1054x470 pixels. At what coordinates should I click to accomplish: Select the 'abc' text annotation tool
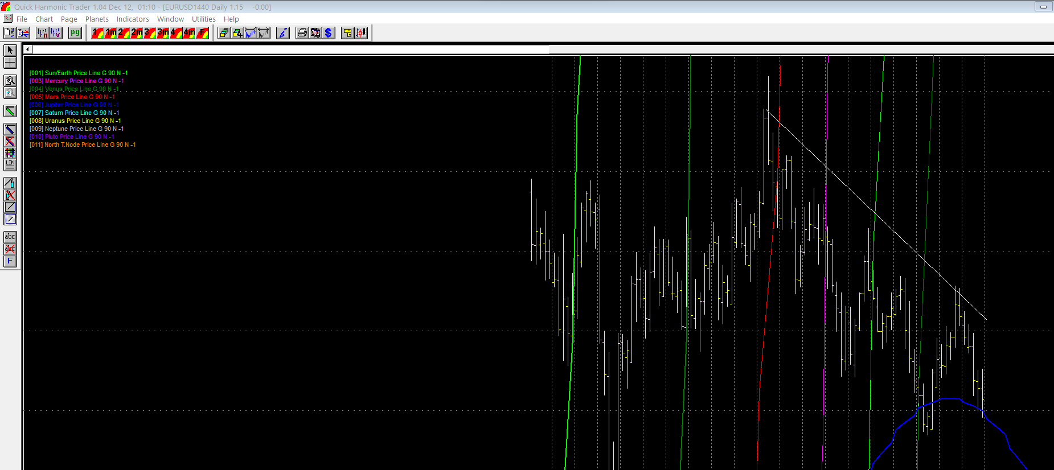click(x=10, y=237)
